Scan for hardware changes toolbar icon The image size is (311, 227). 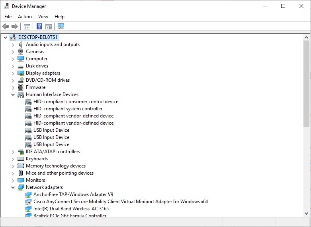[61, 26]
